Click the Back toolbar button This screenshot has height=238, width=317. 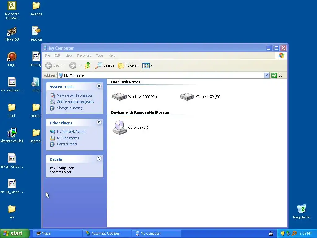pyautogui.click(x=53, y=65)
